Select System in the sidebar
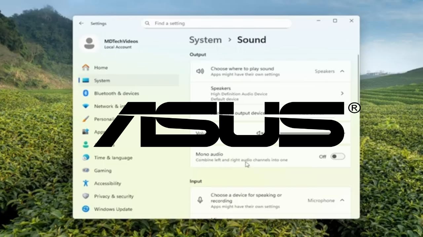The image size is (423, 237). coord(129,80)
